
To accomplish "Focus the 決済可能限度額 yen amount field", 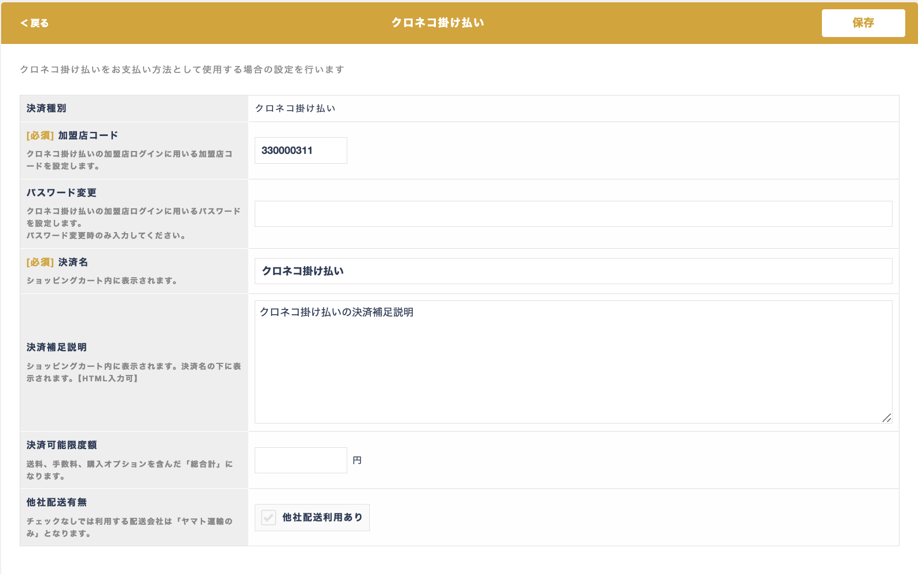I will coord(300,461).
